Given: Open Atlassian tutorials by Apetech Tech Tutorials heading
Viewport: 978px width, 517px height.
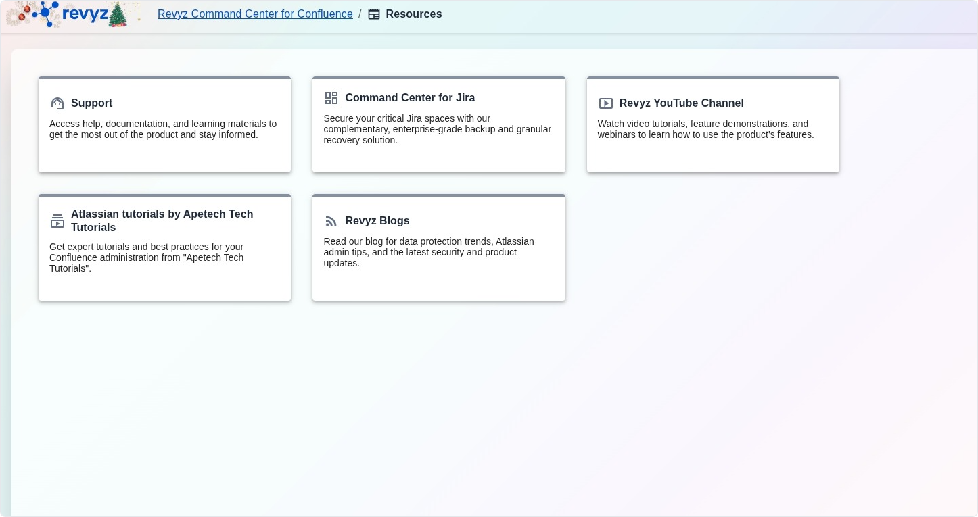Looking at the screenshot, I should 162,221.
